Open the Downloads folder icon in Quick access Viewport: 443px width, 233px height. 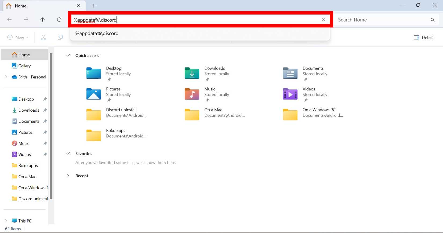point(192,73)
